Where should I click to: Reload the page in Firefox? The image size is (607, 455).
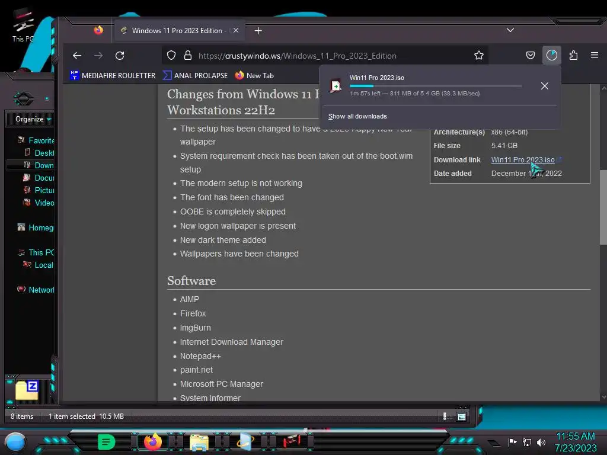(120, 56)
